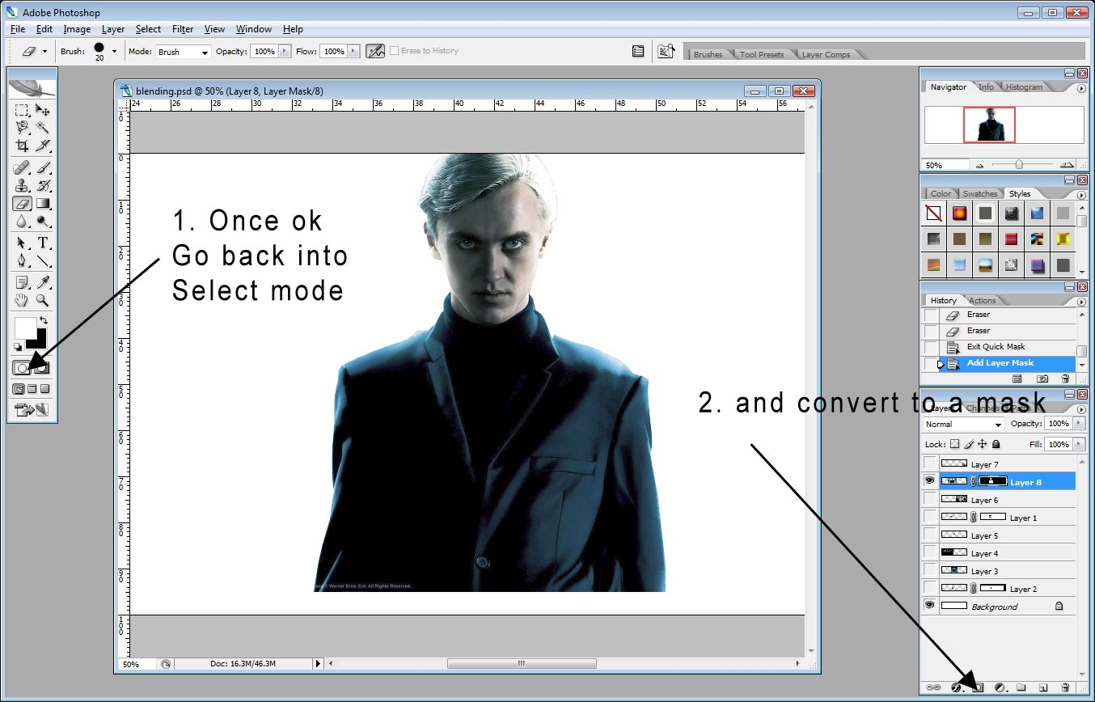Click the foreground color swatch
This screenshot has width=1095, height=702.
click(25, 328)
